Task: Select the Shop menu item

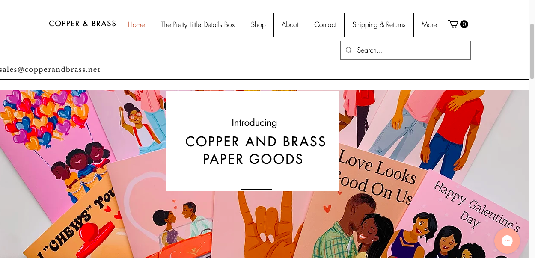Action: coord(258,25)
